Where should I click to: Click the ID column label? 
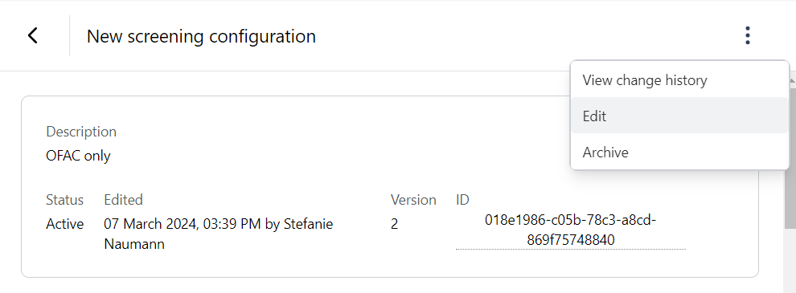point(462,200)
